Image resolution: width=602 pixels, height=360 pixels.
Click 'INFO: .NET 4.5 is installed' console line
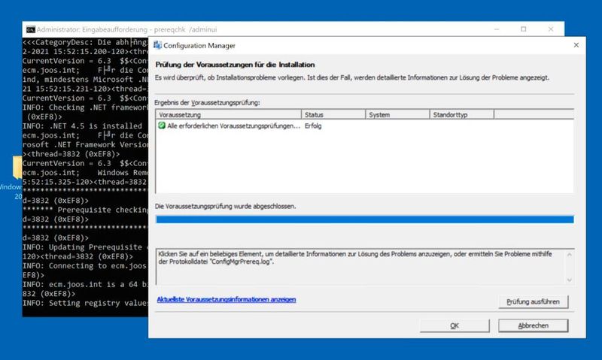click(x=82, y=126)
